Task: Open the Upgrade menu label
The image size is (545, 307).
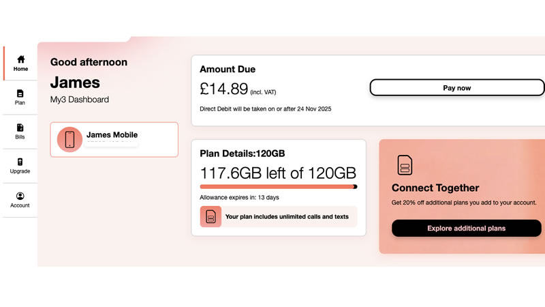Action: [x=20, y=171]
